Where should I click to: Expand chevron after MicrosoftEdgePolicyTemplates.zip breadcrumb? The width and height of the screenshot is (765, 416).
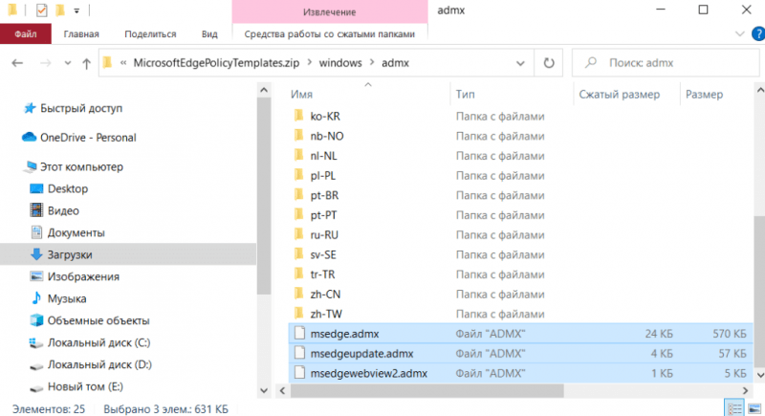point(309,63)
